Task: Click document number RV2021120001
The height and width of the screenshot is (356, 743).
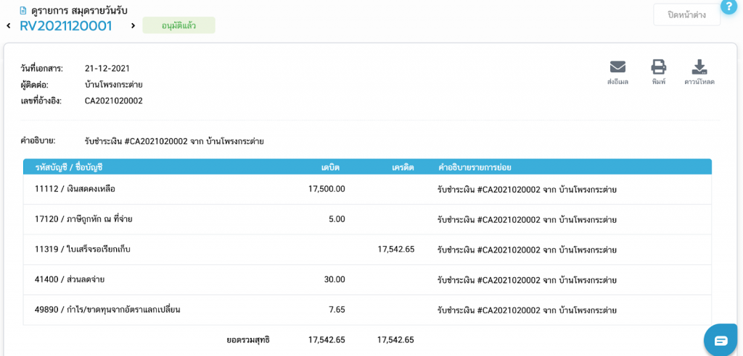Action: click(x=65, y=26)
